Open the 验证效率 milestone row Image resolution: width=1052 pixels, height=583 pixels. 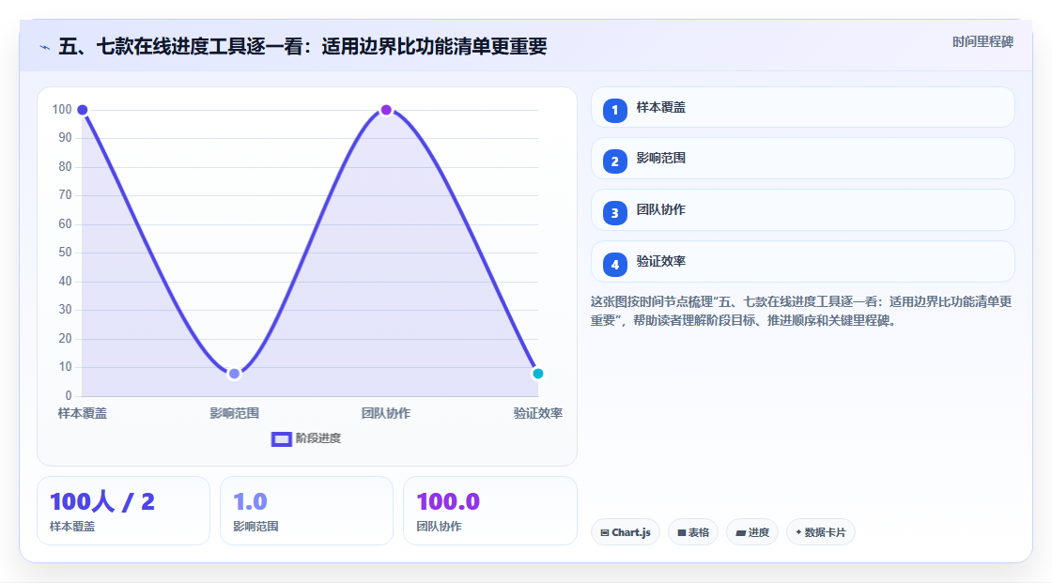coord(802,262)
